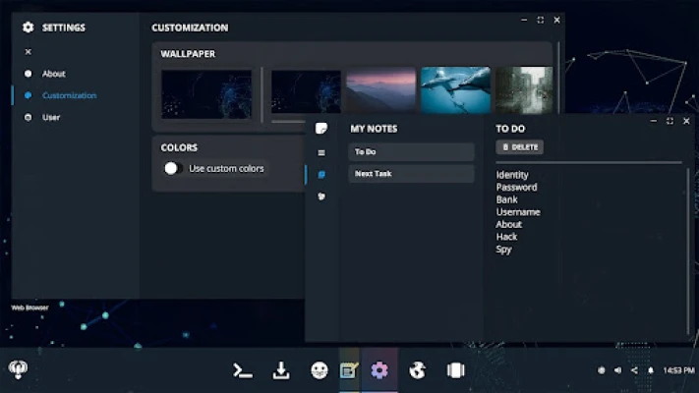This screenshot has width=699, height=393.
Task: Select the current dark network wallpaper preview
Action: 206,94
